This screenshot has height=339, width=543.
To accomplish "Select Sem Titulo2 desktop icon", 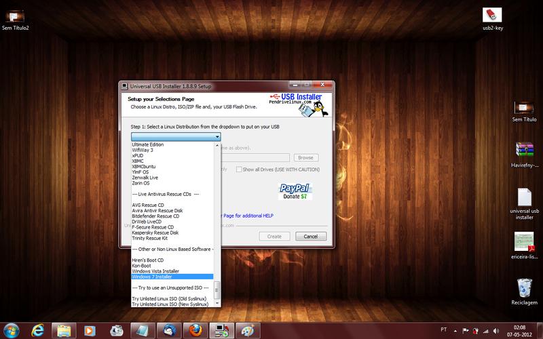I will (15, 20).
